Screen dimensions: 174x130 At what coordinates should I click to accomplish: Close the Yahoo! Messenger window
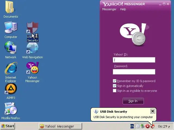tap(168, 4)
